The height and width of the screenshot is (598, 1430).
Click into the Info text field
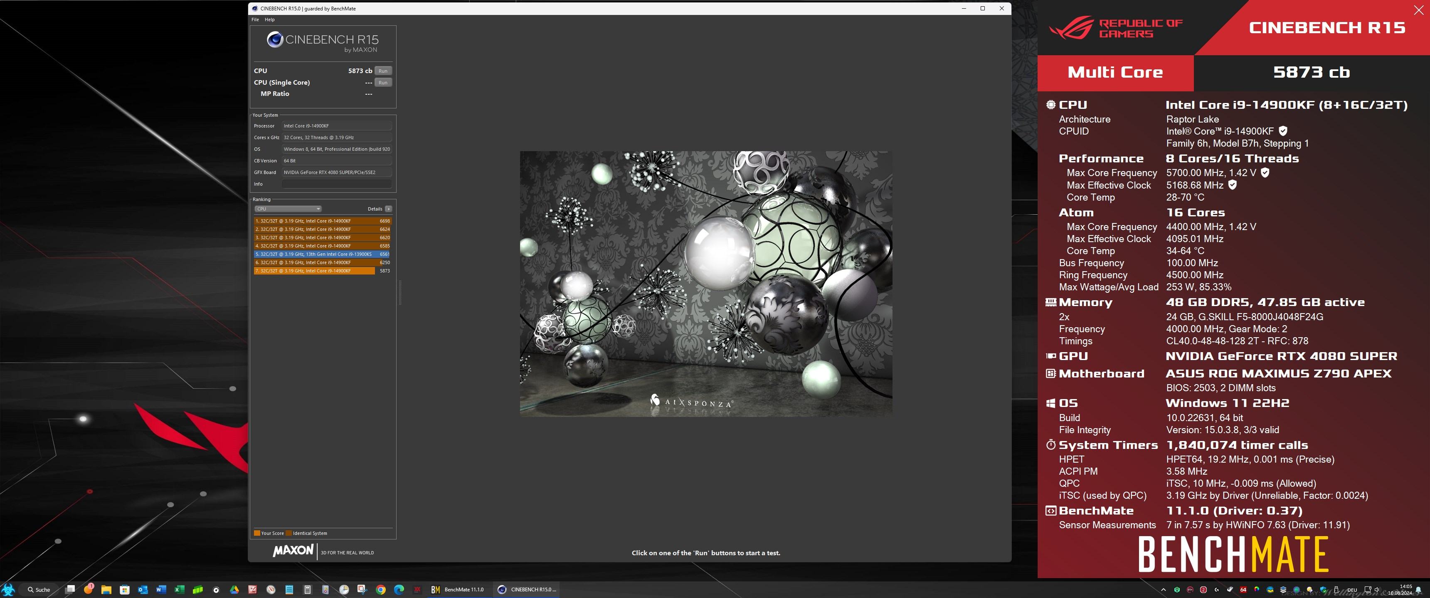pos(336,184)
